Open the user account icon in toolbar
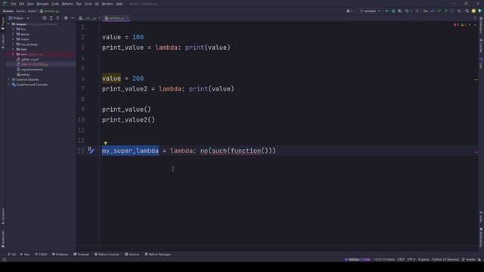484x272 pixels. [x=349, y=11]
